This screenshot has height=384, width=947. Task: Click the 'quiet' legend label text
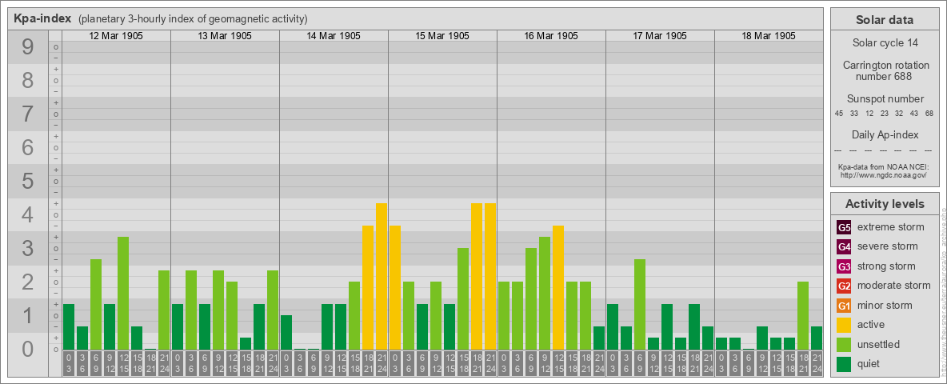869,363
